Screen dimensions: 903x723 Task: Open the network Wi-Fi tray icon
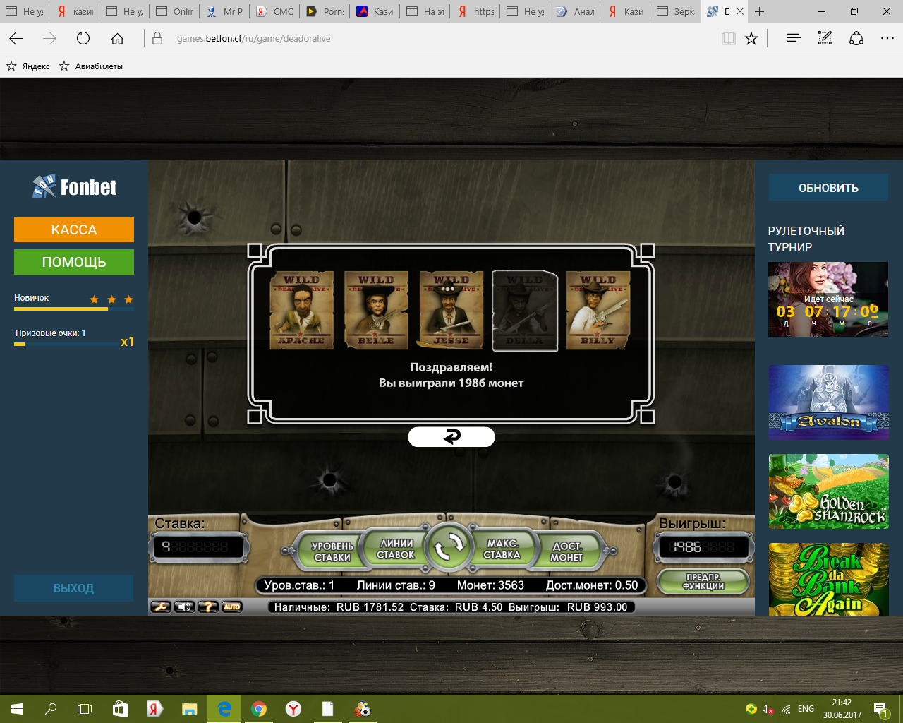pyautogui.click(x=786, y=709)
